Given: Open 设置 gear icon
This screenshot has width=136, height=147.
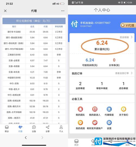Looking at the screenshot, I should click(x=109, y=123).
